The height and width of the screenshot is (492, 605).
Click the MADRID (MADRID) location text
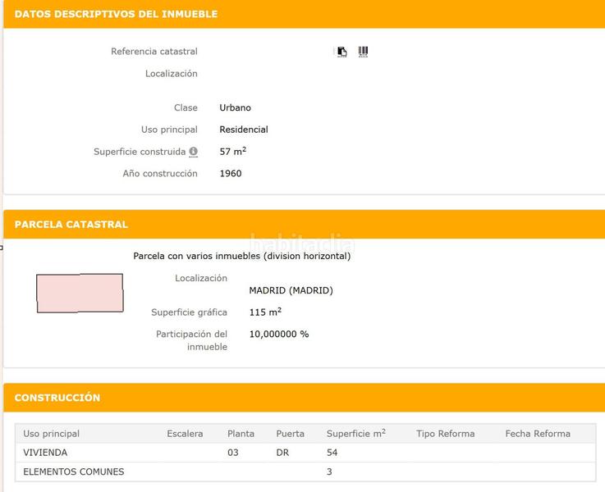click(291, 290)
